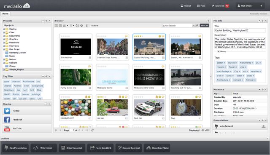
Task: Refresh the Browser page list
Action: tap(92, 130)
